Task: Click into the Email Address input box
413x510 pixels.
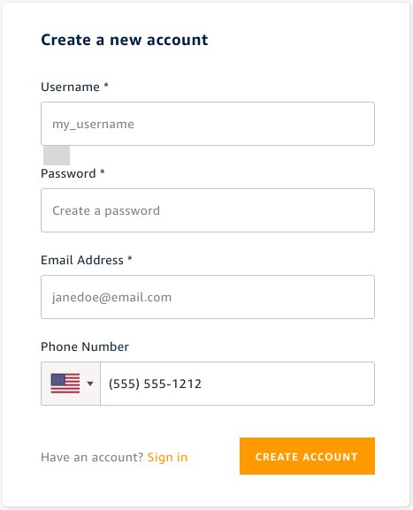Action: tap(208, 297)
